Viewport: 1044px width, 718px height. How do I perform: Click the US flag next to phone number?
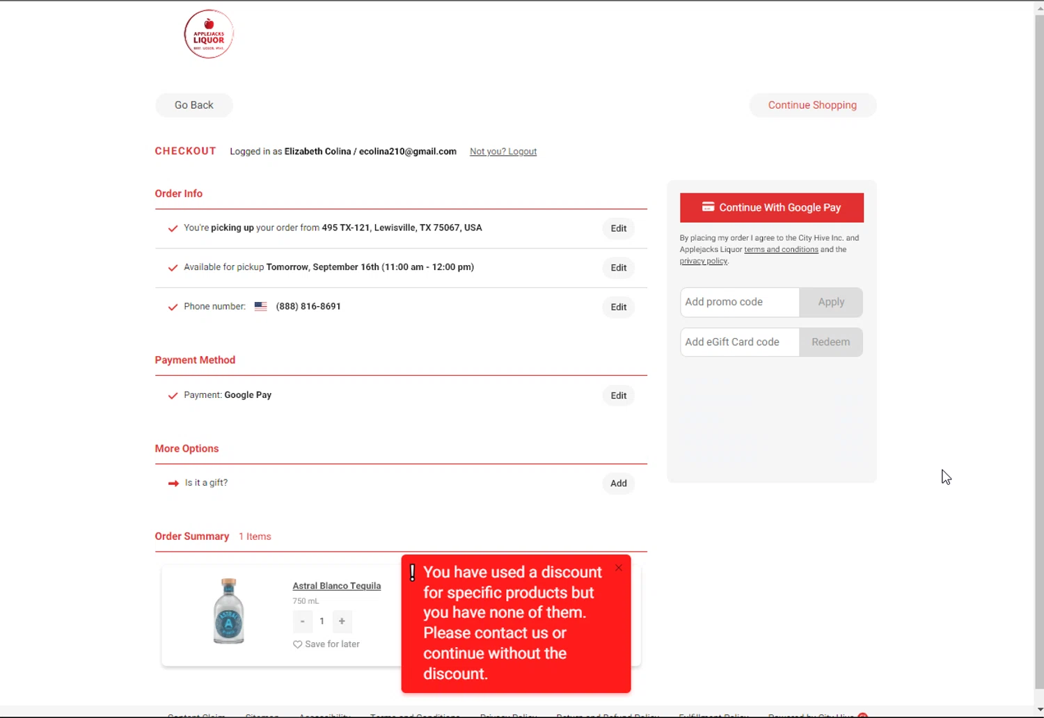260,306
